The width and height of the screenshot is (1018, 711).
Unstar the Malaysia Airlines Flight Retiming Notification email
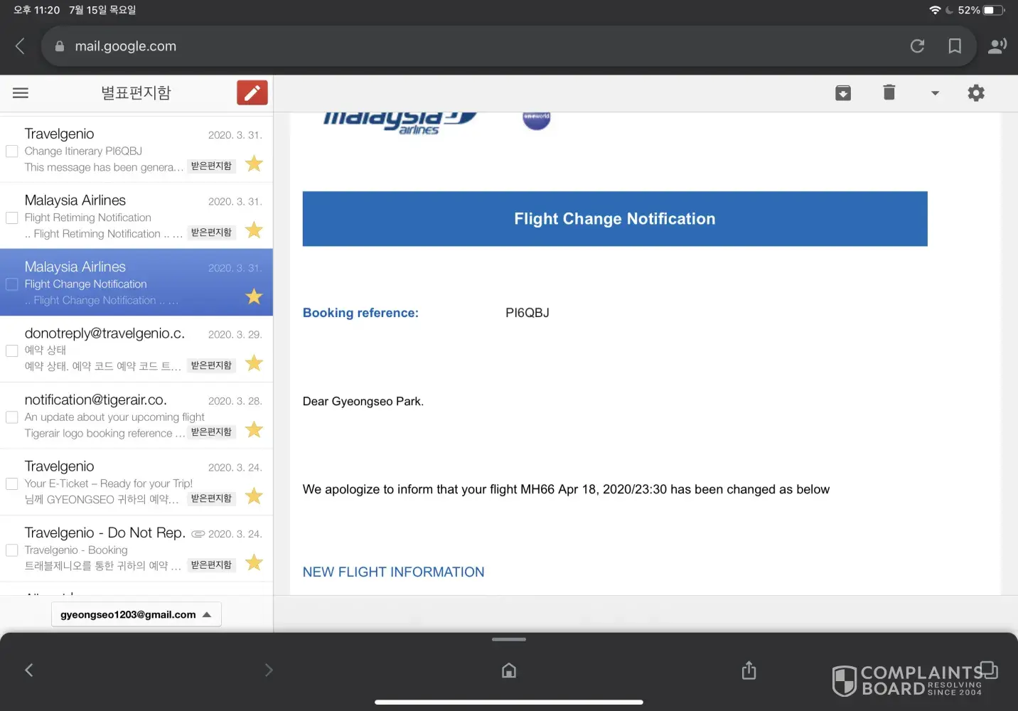coord(254,230)
